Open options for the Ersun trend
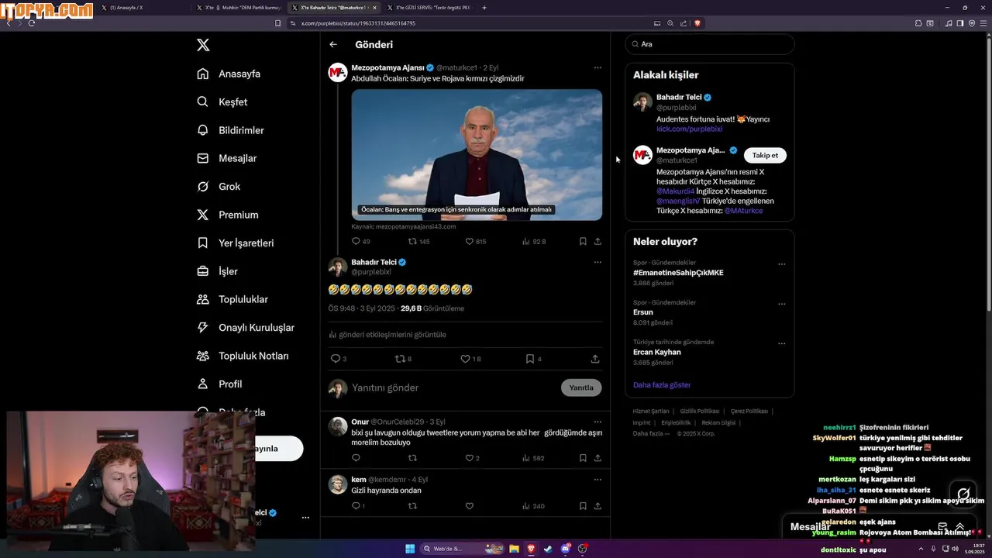992x558 pixels. 781,304
